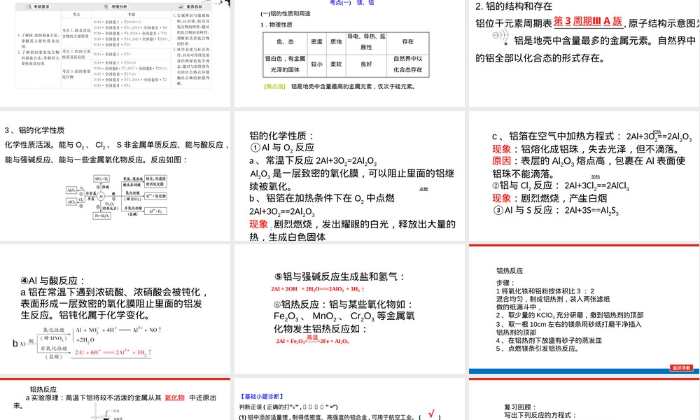Open the slide titled 3、铝的化学性质
This screenshot has width=700, height=420.
point(115,176)
